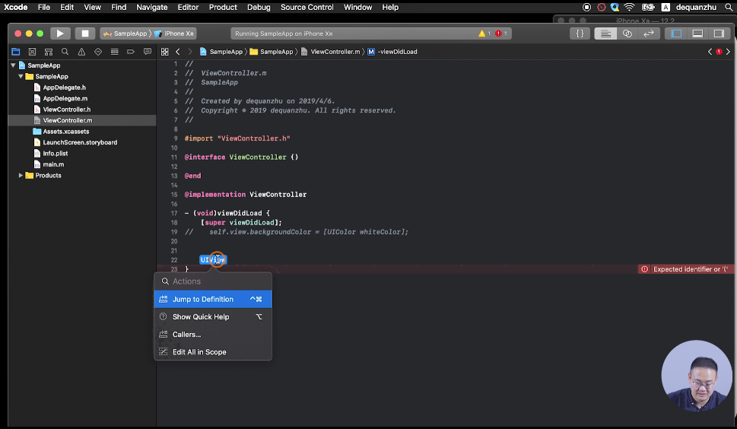Toggle the left Navigator panel visibility
737x429 pixels.
675,33
